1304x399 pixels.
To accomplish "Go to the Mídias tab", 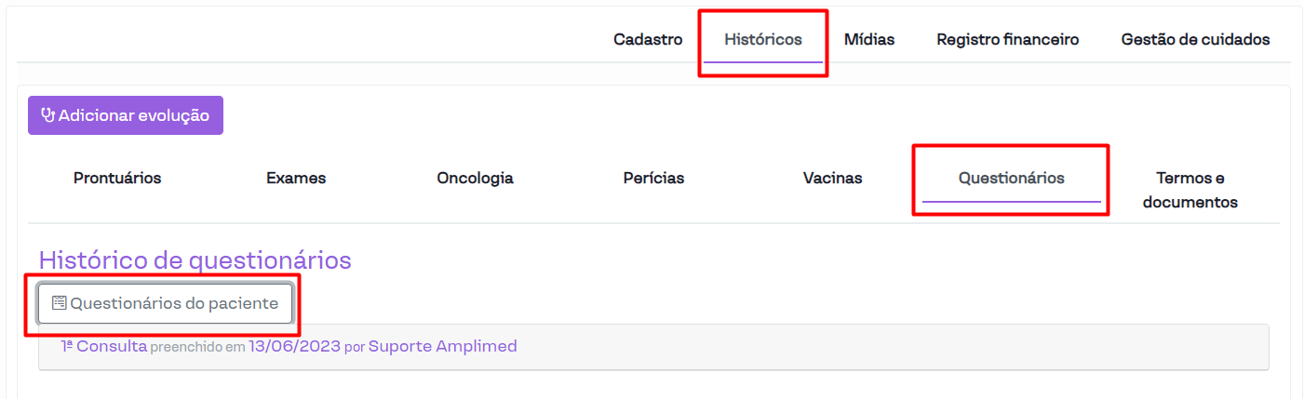I will coord(869,40).
